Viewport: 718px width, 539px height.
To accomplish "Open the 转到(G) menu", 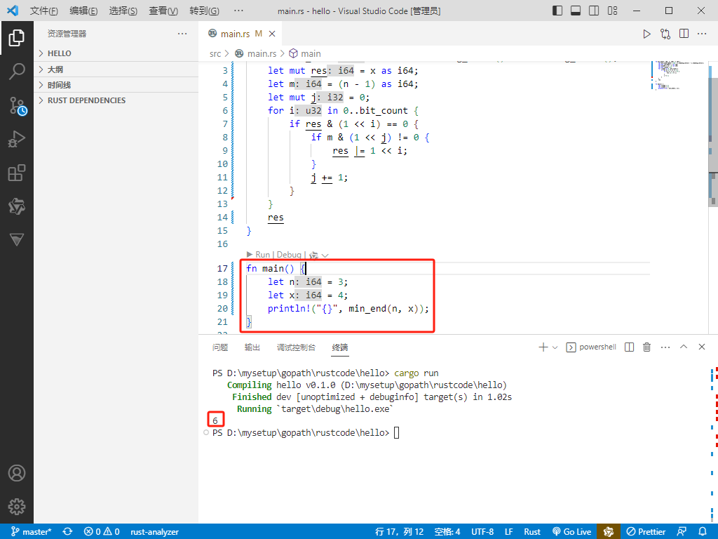I will tap(204, 11).
